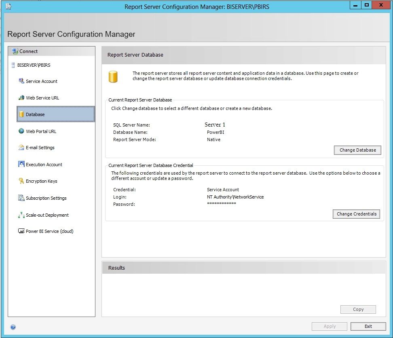This screenshot has height=338, width=393.
Task: Click the Service Account icon
Action: point(21,81)
